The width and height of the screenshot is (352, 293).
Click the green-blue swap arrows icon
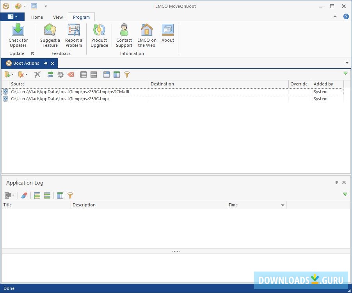pos(50,75)
